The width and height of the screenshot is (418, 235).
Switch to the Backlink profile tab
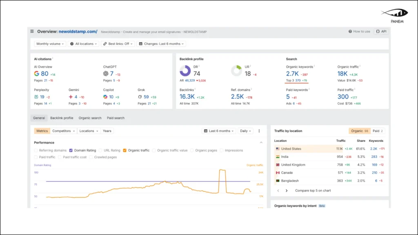62,118
